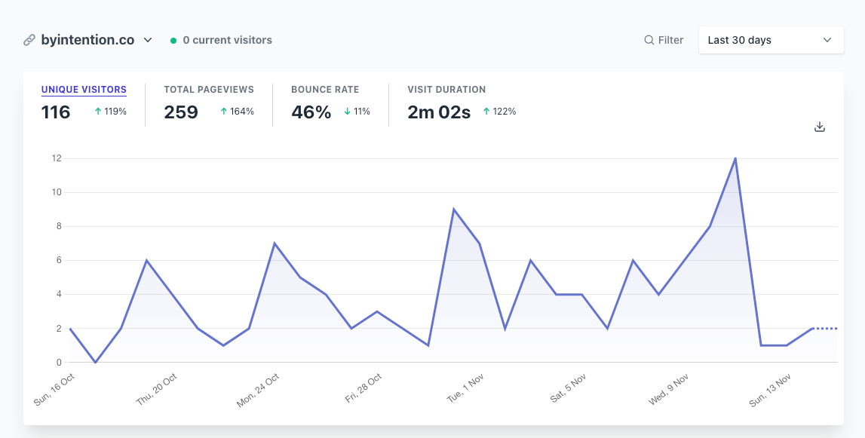This screenshot has height=438, width=865.
Task: Open the Filter button
Action: click(664, 40)
